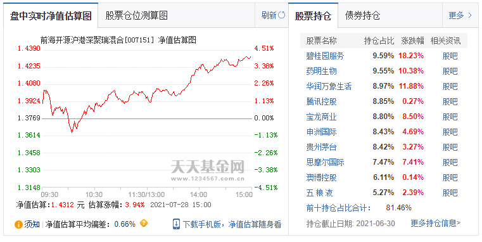Select 股票持仓 tab
482x242 pixels.
(x=313, y=16)
